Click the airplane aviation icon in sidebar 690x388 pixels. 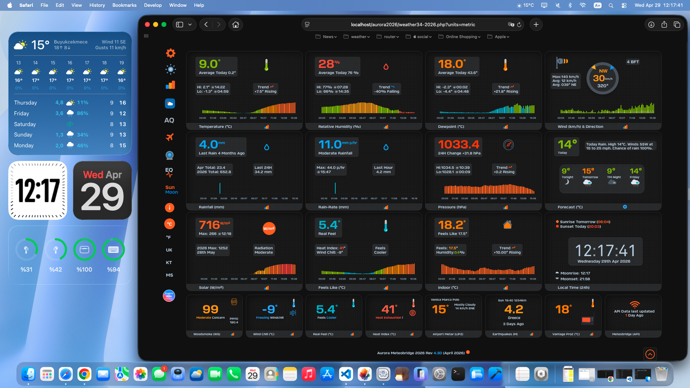pyautogui.click(x=169, y=137)
